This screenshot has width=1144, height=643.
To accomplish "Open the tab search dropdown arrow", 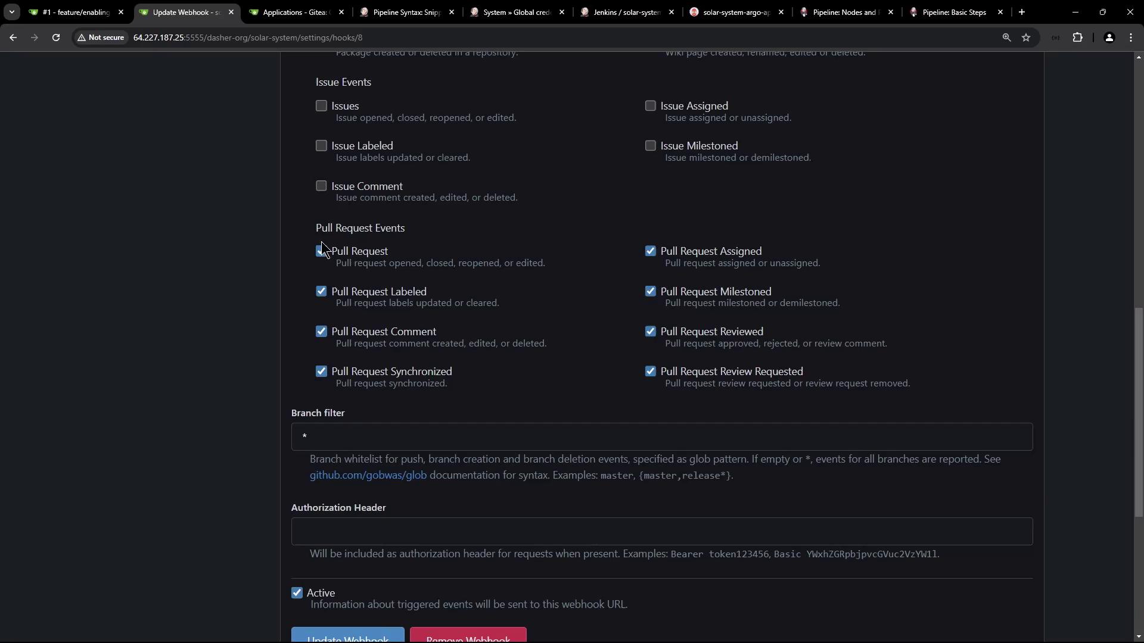I will click(11, 12).
